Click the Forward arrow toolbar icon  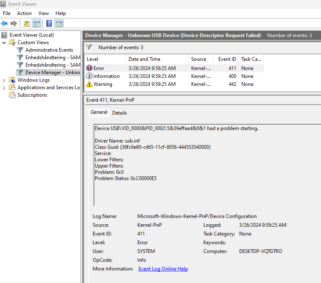click(x=14, y=23)
